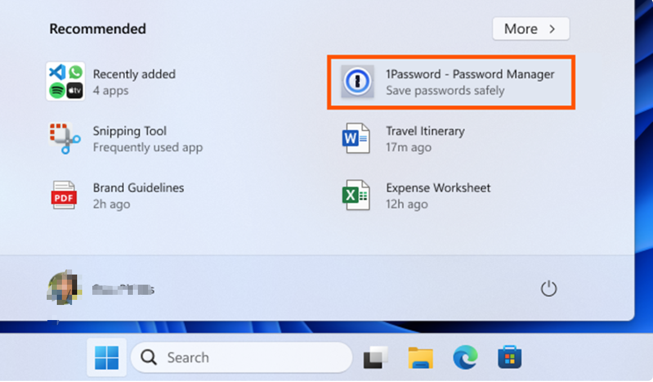
Task: Click the 'Brand Guidelines' file name
Action: (138, 188)
